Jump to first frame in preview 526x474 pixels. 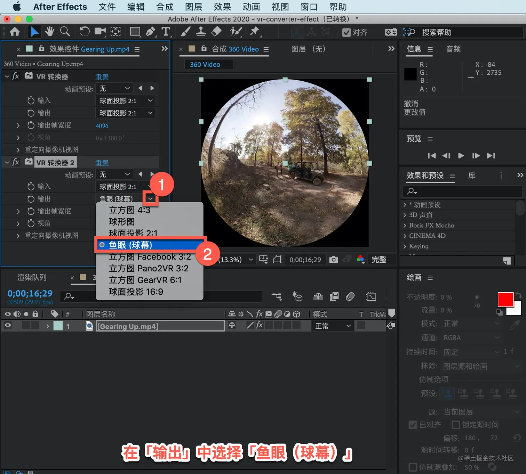tap(432, 156)
